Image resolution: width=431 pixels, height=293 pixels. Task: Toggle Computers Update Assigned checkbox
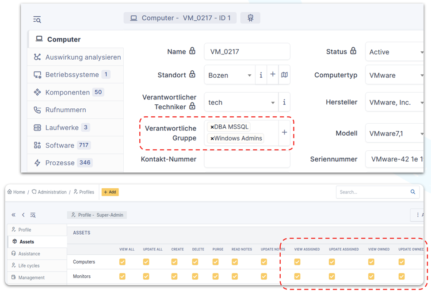[x=332, y=262]
